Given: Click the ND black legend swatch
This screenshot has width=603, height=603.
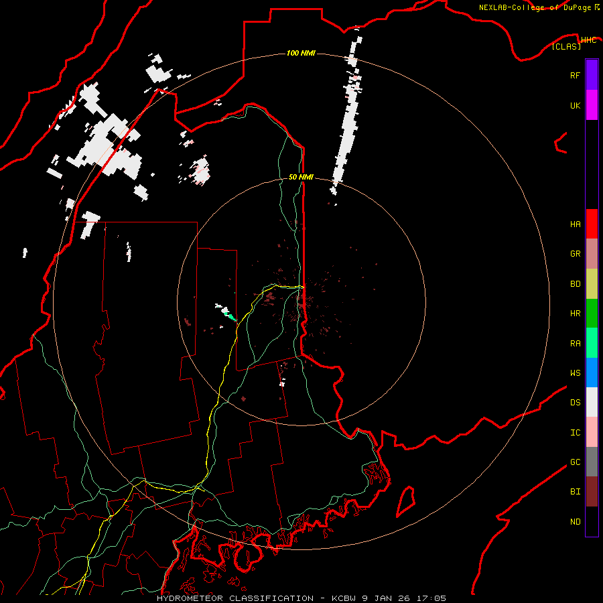Looking at the screenshot, I should click(592, 521).
